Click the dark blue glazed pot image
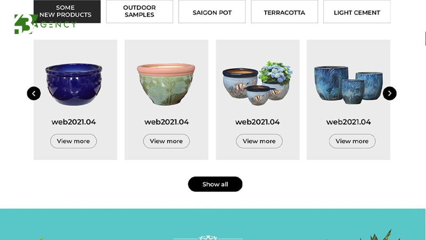Screen dimensions: 426x240 73,84
